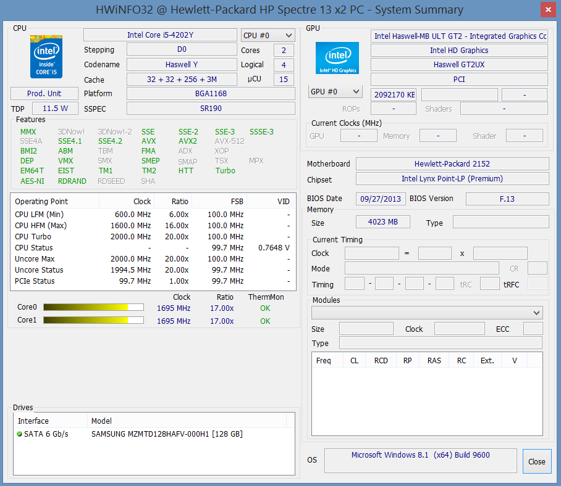
Task: Click the Logical value 4 field
Action: [284, 65]
